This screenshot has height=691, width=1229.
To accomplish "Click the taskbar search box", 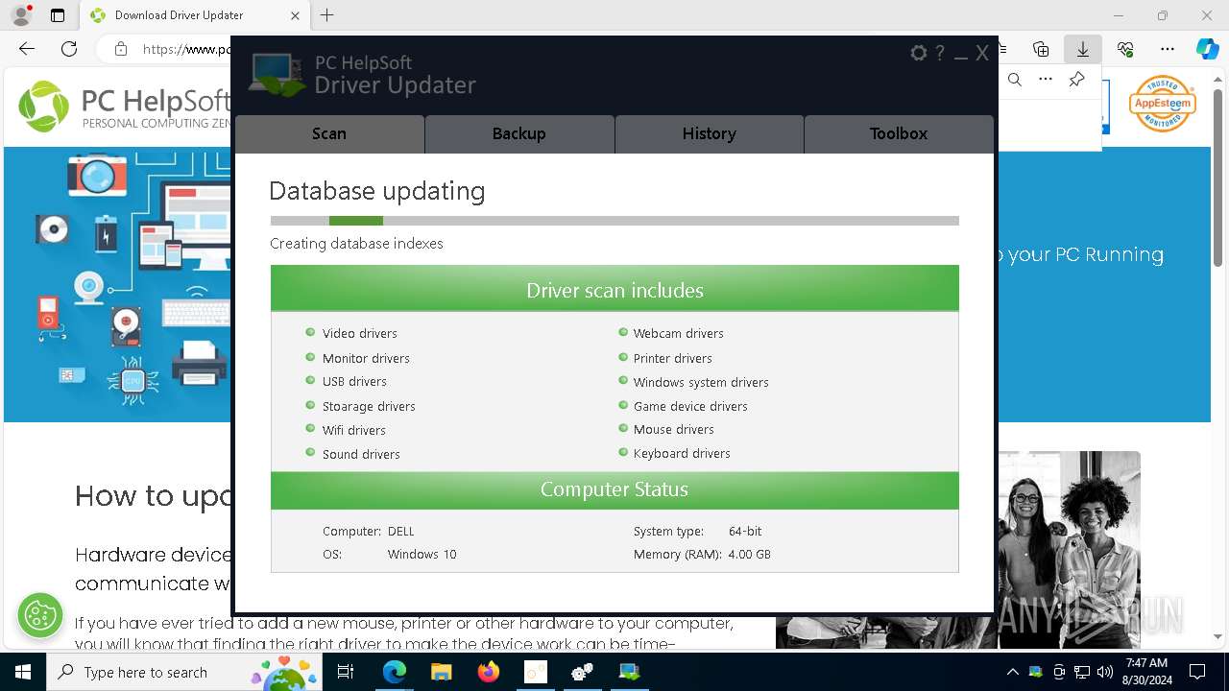I will [x=182, y=672].
